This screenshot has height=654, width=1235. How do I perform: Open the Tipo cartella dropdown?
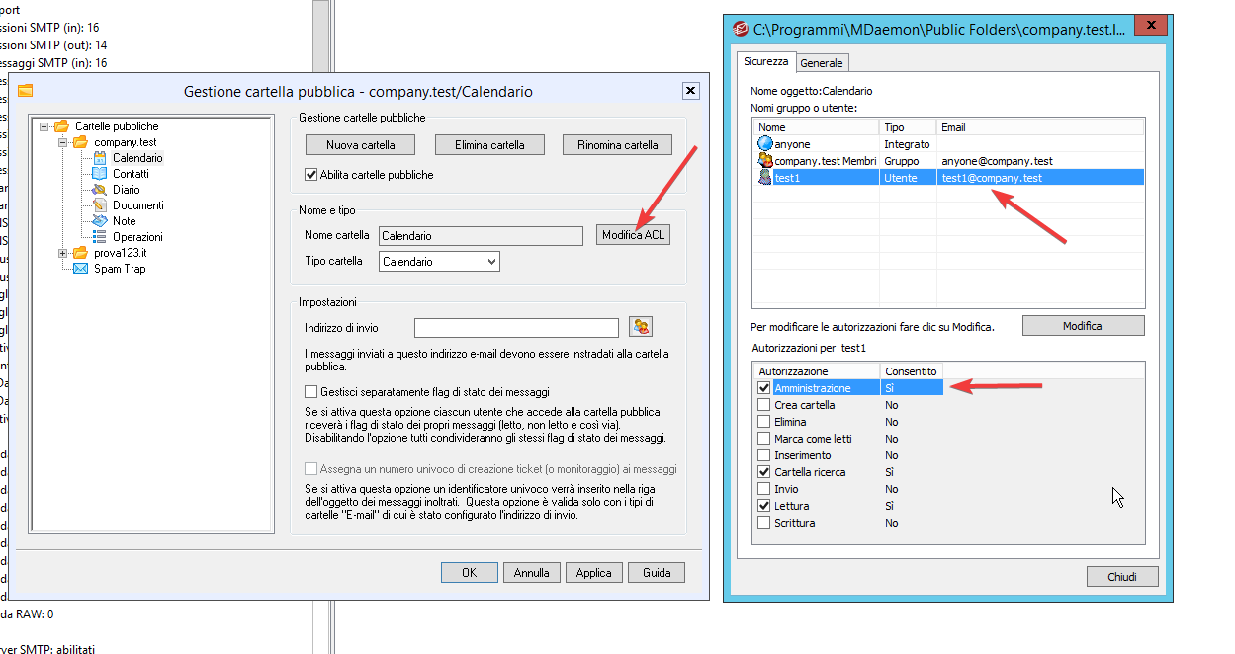pyautogui.click(x=439, y=262)
